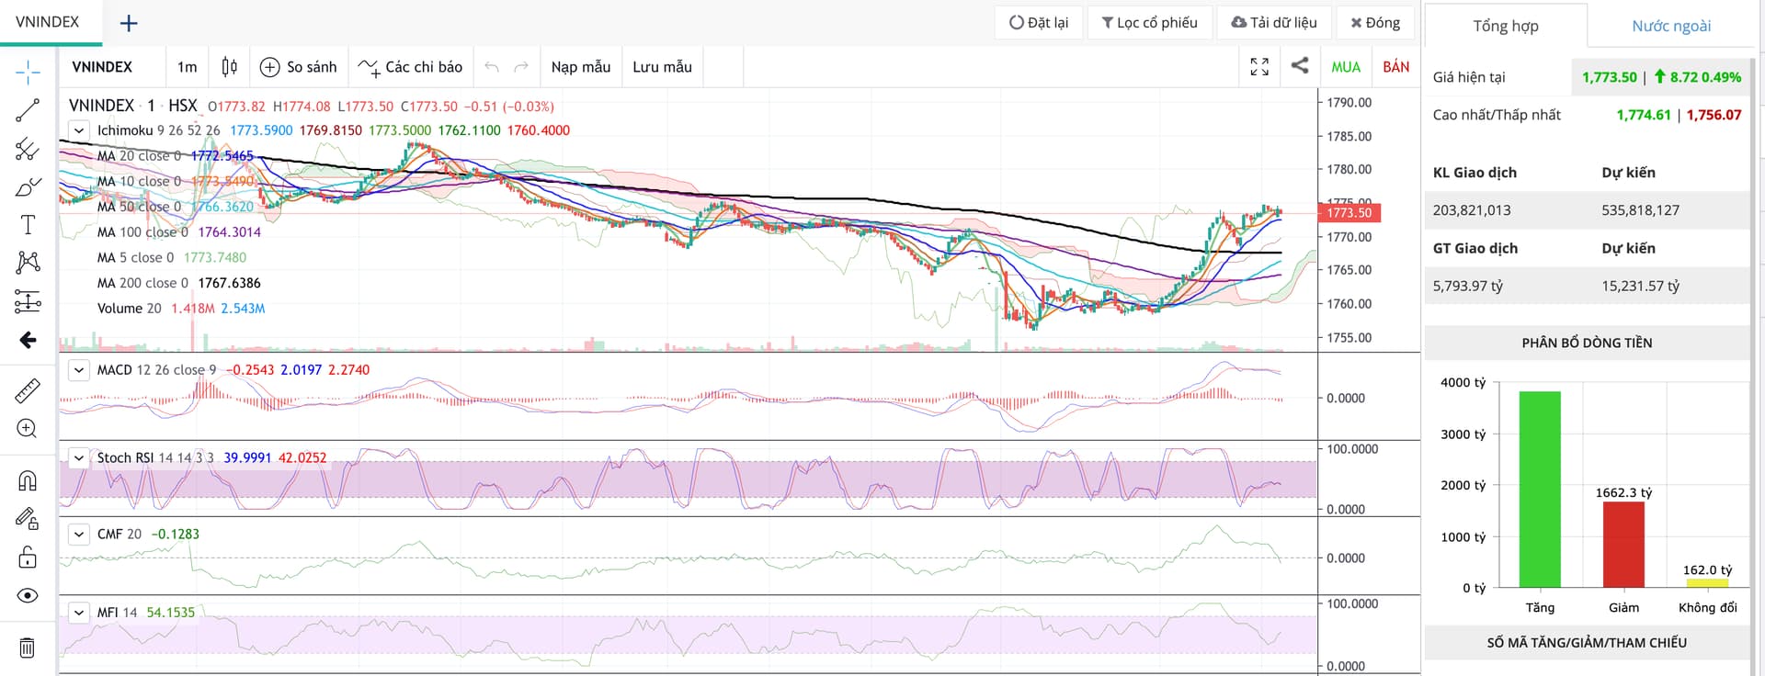Open candlestick chart style selector
Image resolution: width=1765 pixels, height=676 pixels.
tap(230, 66)
